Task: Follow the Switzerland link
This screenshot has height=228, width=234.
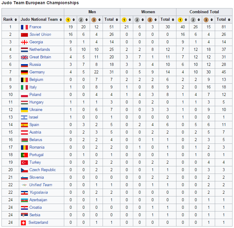Action: 38,223
